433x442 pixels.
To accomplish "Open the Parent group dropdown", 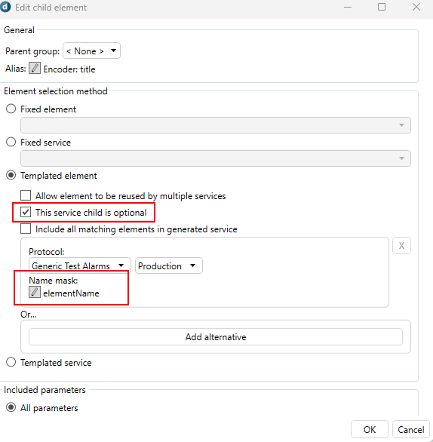I will (x=91, y=51).
